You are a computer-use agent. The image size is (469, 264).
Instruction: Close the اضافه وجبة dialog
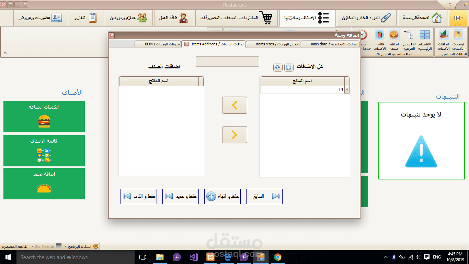coord(112,35)
